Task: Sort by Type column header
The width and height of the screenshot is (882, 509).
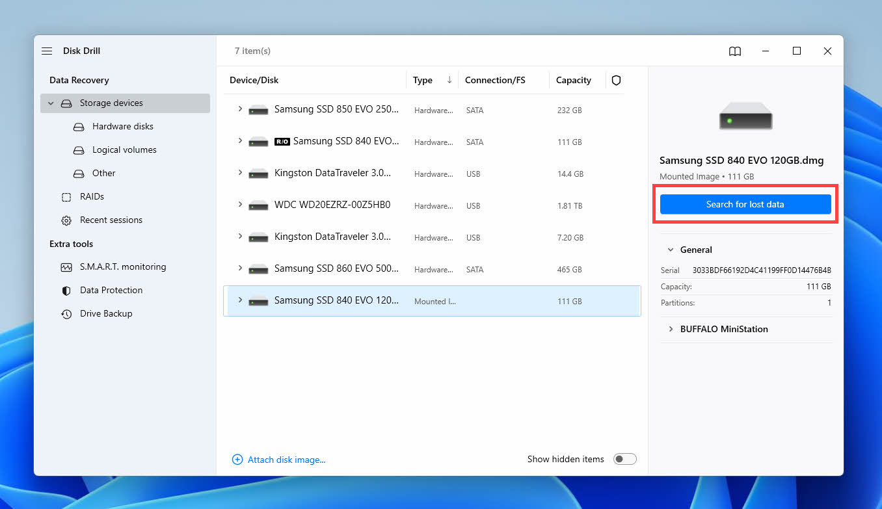Action: coord(423,80)
